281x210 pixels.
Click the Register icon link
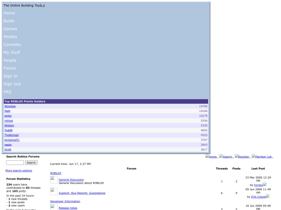click(x=242, y=157)
